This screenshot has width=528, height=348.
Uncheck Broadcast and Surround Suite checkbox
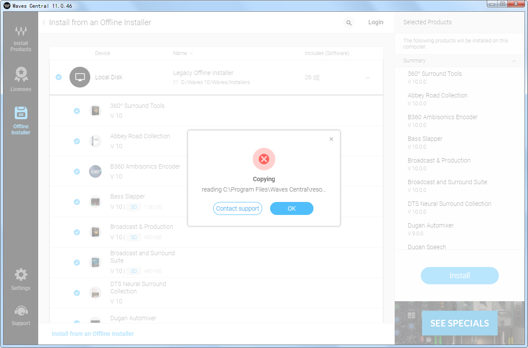[x=77, y=263]
